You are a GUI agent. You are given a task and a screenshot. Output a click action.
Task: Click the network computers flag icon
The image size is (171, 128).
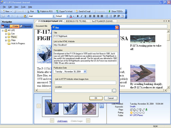[x=140, y=110]
